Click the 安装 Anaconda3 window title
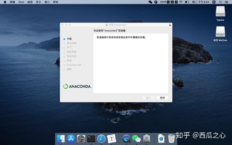 tap(118, 25)
